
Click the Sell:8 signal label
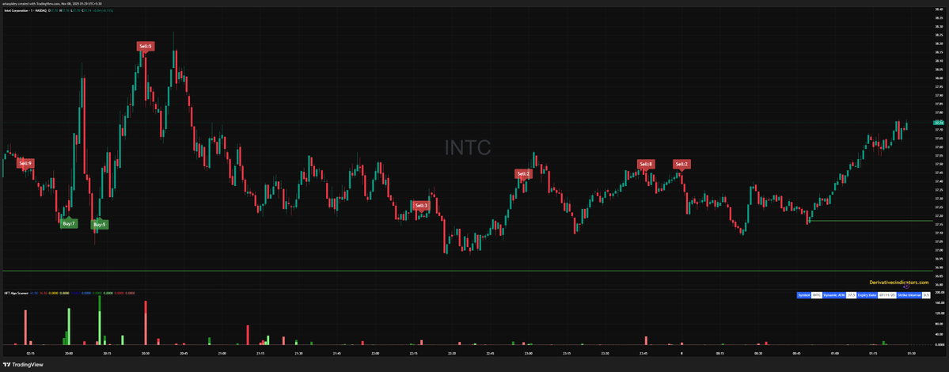coord(646,164)
